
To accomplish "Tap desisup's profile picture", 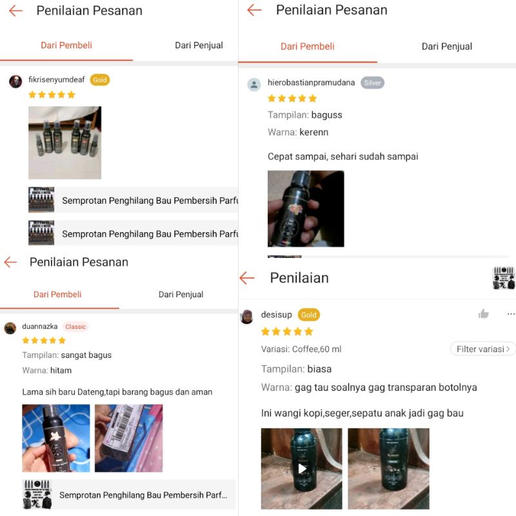I will point(247,317).
